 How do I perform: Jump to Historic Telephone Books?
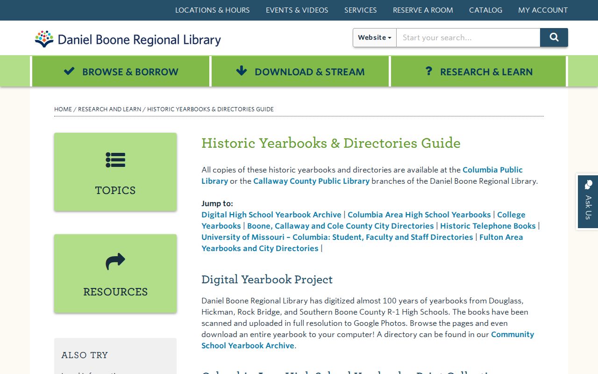click(x=488, y=226)
